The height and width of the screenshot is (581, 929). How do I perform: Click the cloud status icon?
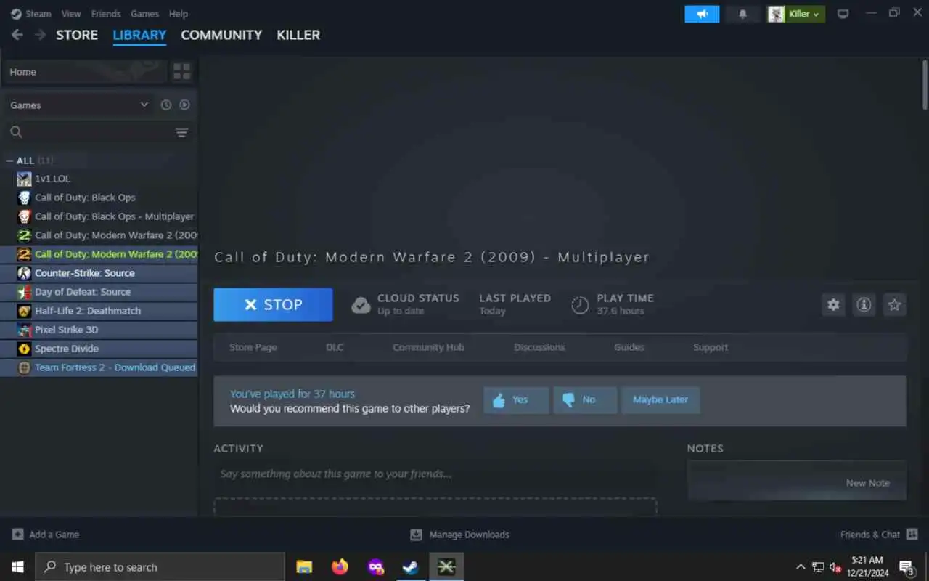(x=361, y=305)
